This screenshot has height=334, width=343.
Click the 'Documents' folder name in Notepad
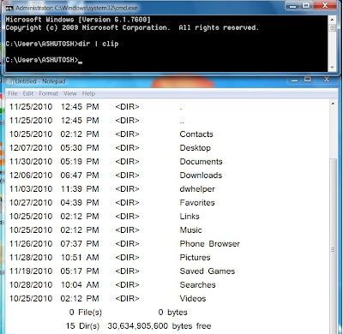(201, 162)
